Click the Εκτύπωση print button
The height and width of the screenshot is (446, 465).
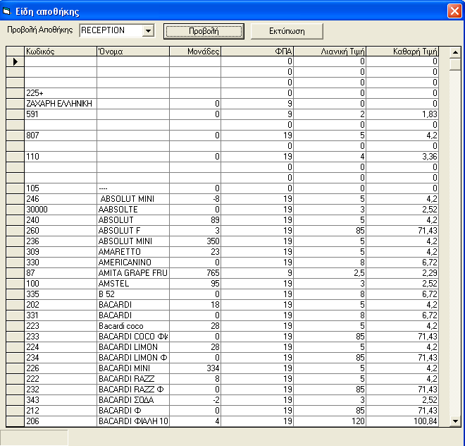click(x=287, y=31)
